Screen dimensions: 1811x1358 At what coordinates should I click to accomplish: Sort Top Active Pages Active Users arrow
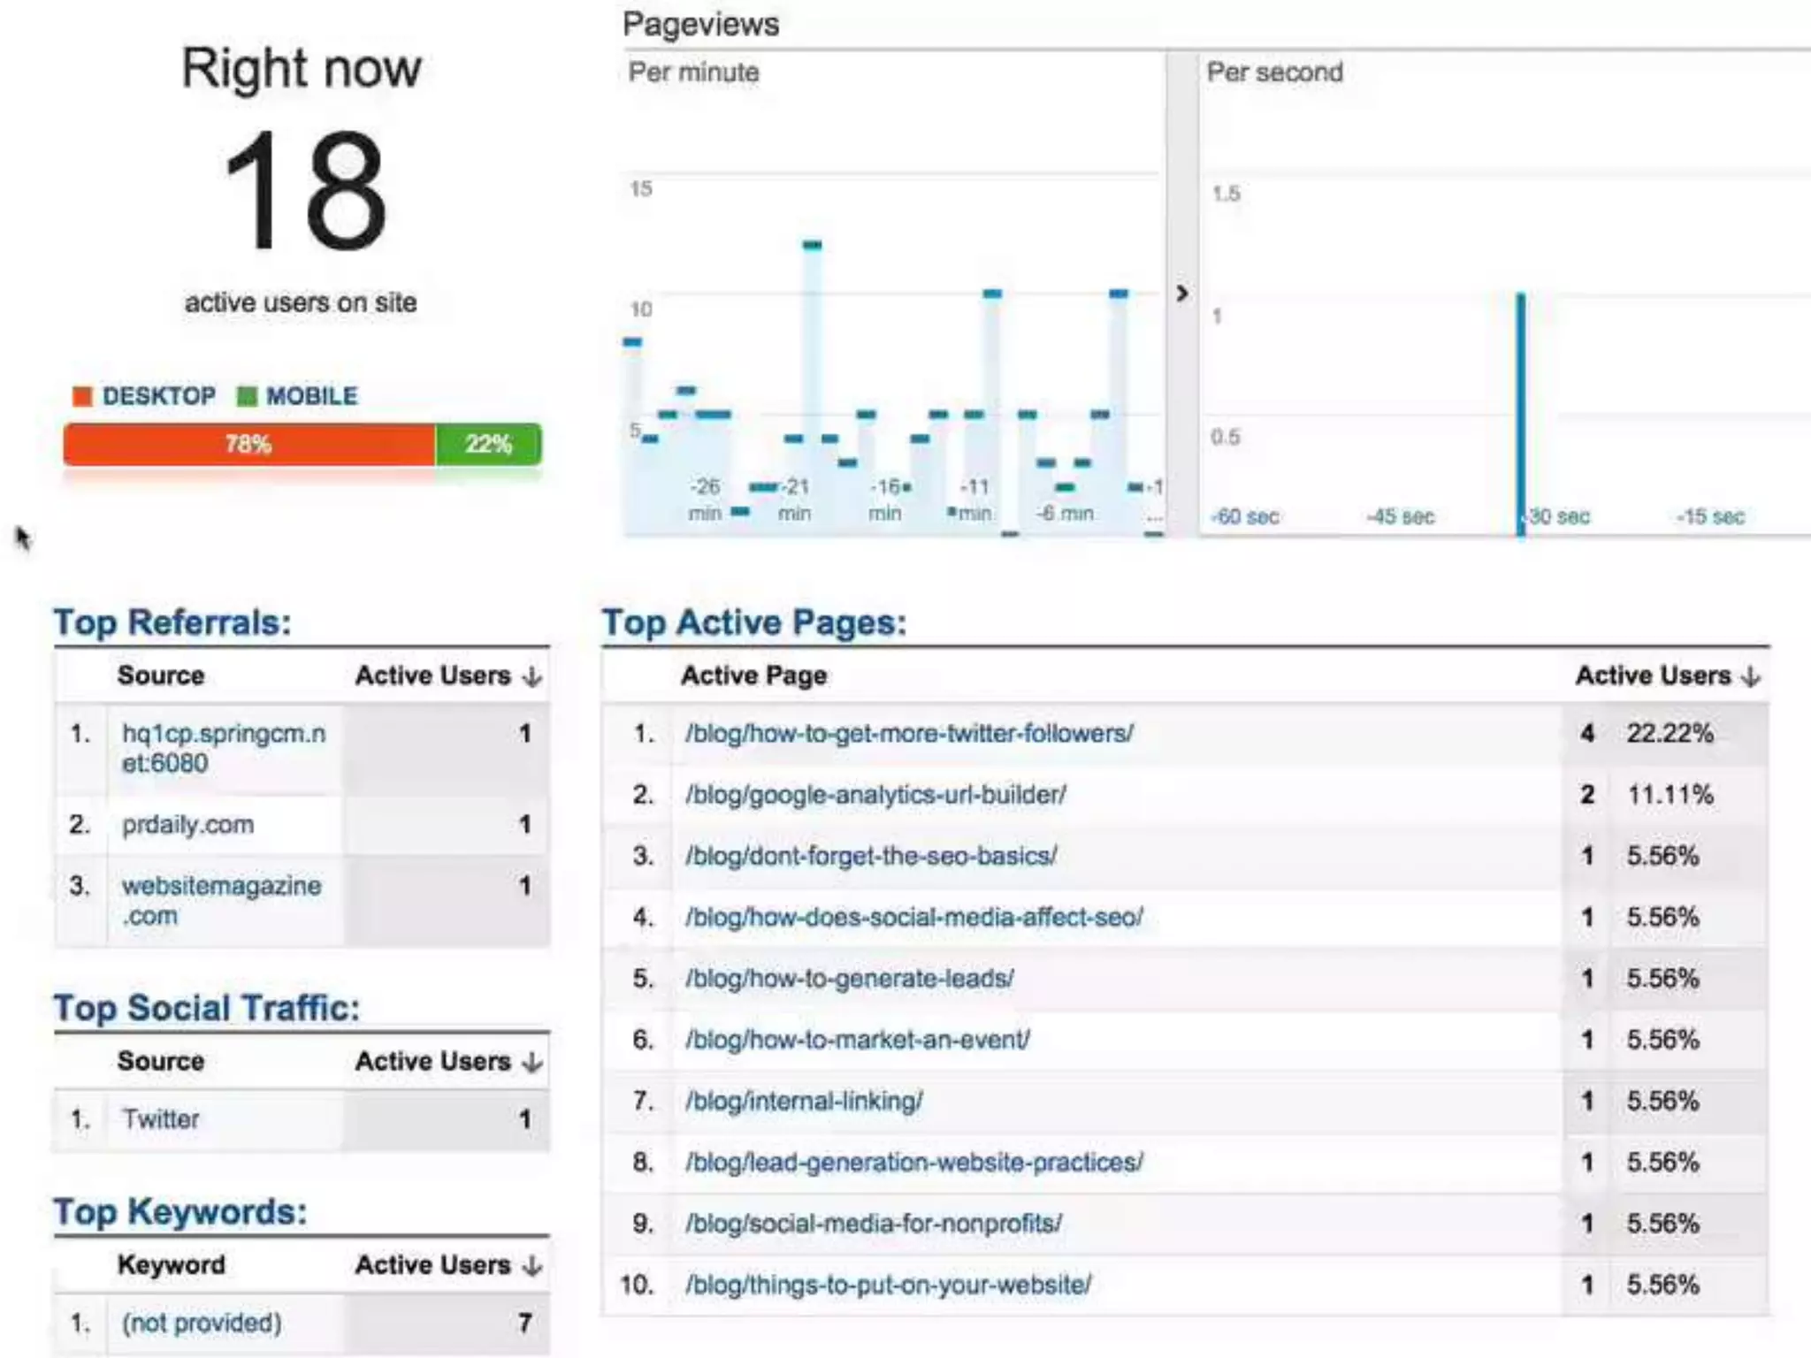tap(1750, 676)
